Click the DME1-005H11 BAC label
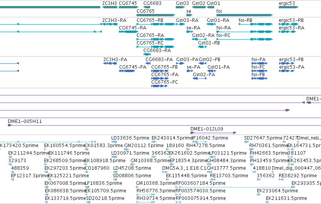The width and height of the screenshot is (321, 204). coord(25,121)
